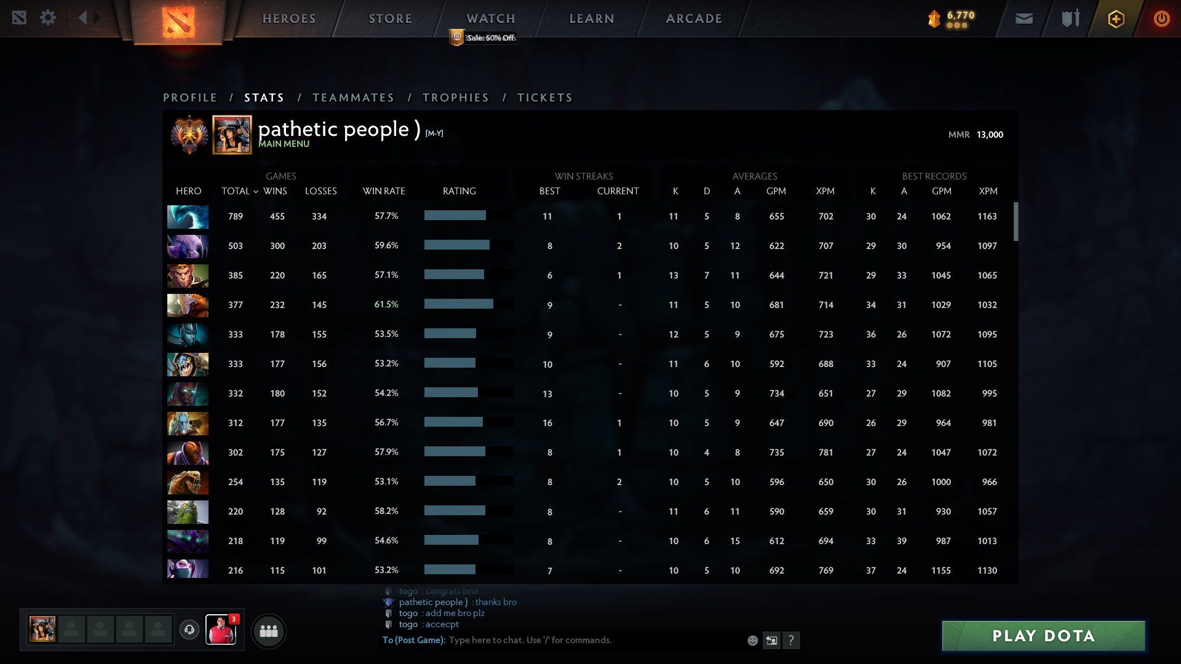The height and width of the screenshot is (664, 1181).
Task: Open settings gear icon
Action: pyautogui.click(x=48, y=17)
